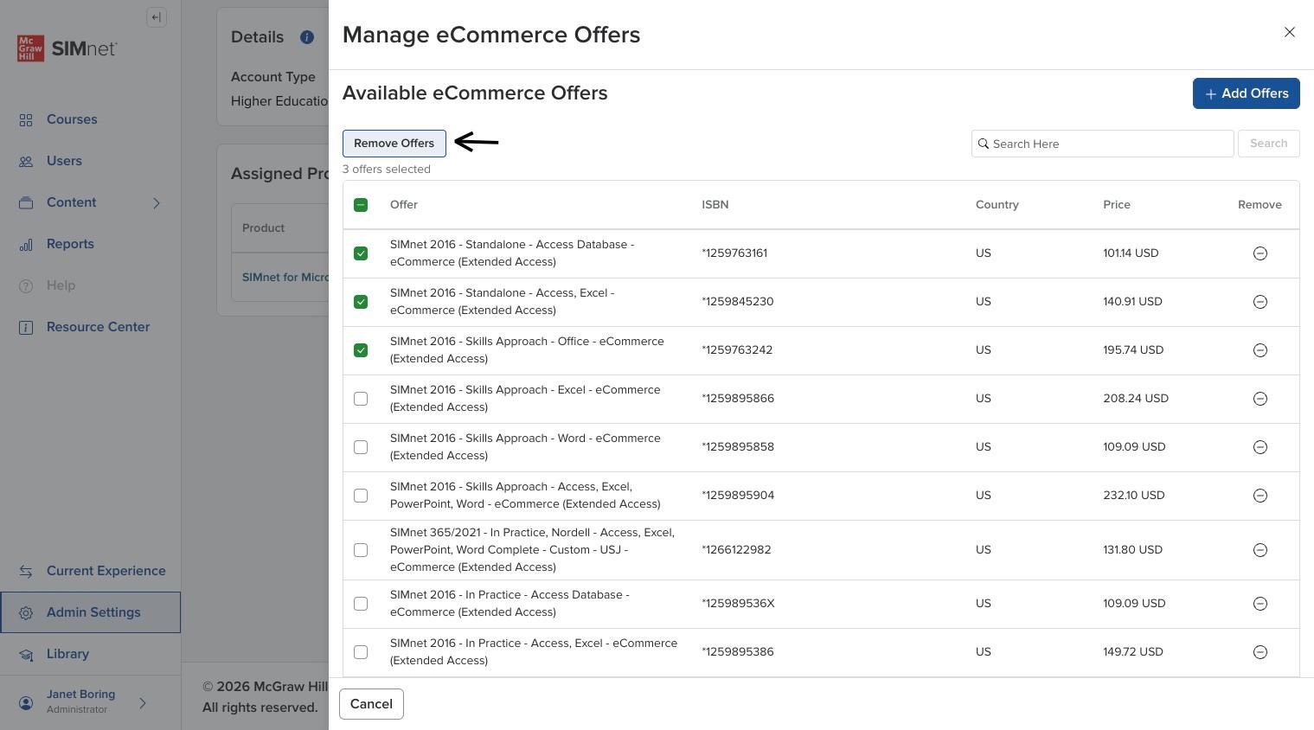
Task: Remove the offer with ISBN 1266122982
Action: pos(1260,550)
